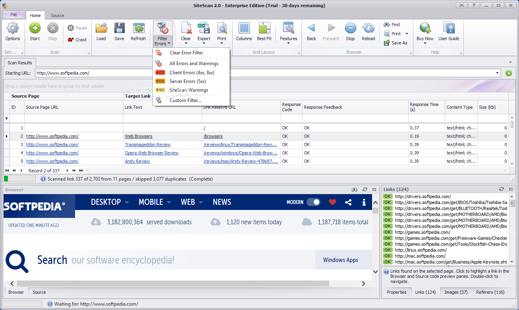Select http://mac.softpedia.com/ in Links list
Image resolution: width=519 pixels, height=310 pixels.
coord(420,256)
